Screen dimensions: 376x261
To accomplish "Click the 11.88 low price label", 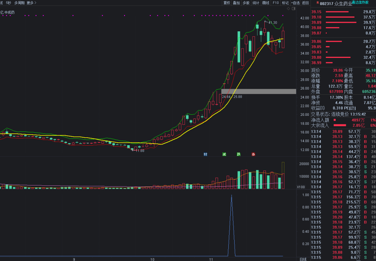I will [140, 151].
